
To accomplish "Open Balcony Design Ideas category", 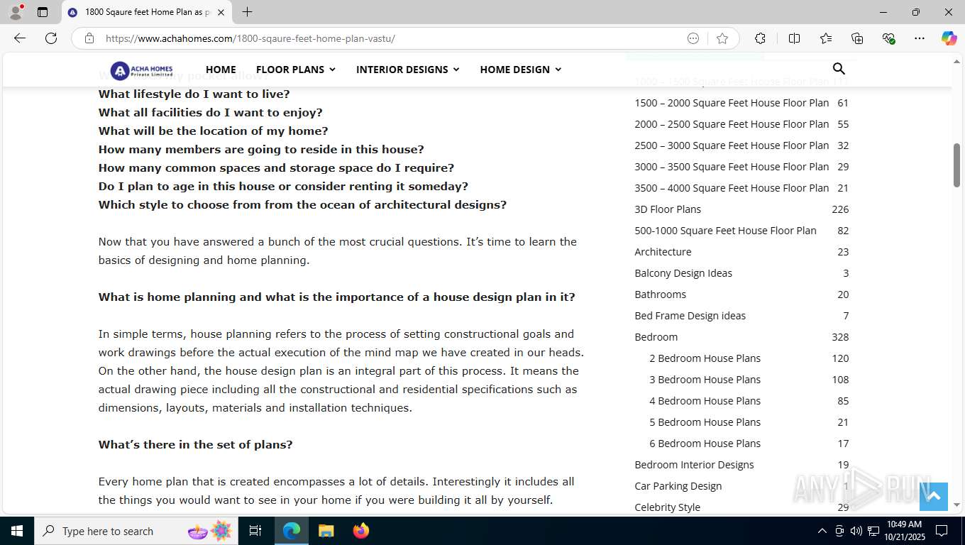I will tap(683, 273).
